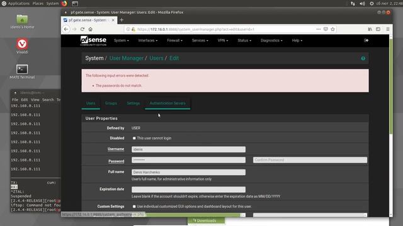This screenshot has width=403, height=226.
Task: Click into the Password field
Action: pyautogui.click(x=188, y=160)
